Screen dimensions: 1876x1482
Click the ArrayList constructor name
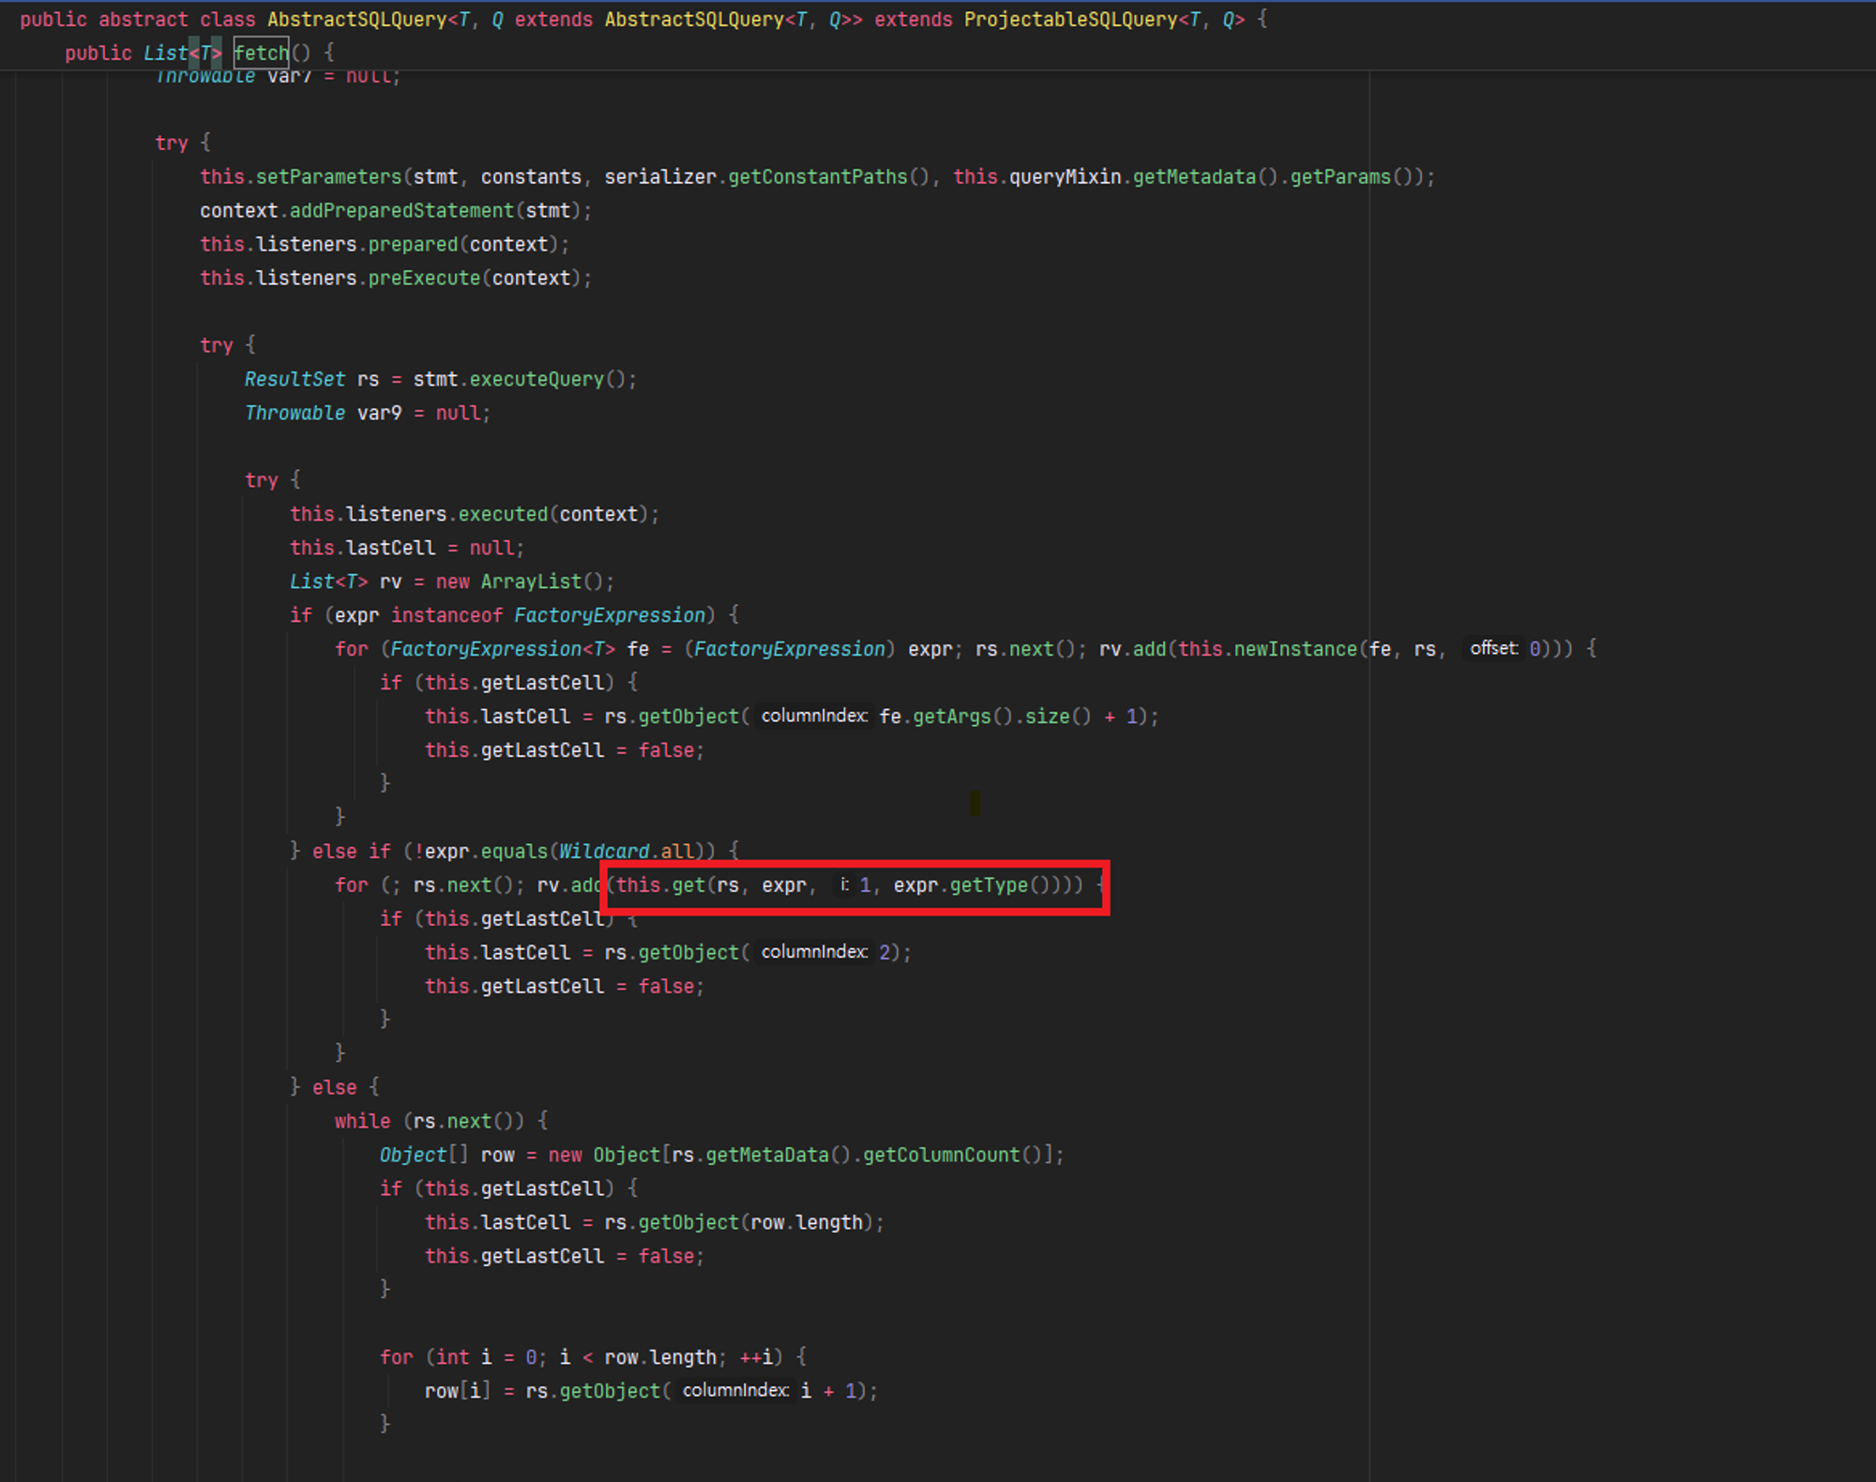point(531,582)
